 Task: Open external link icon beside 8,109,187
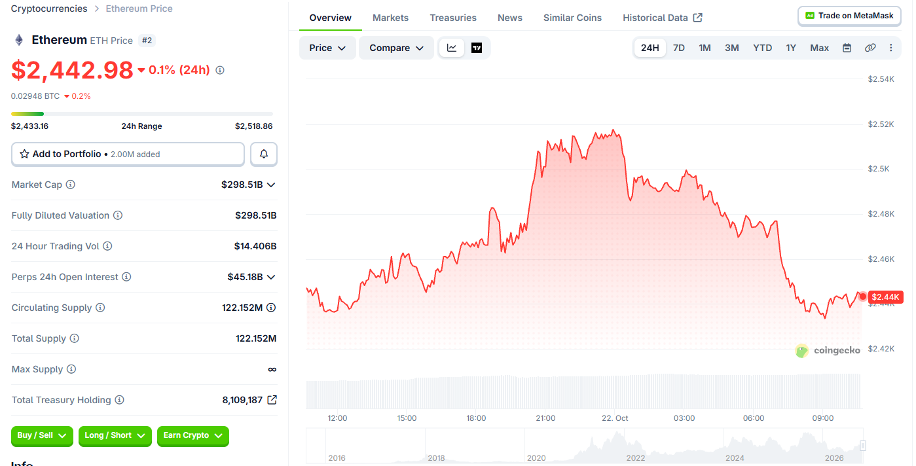click(x=272, y=400)
